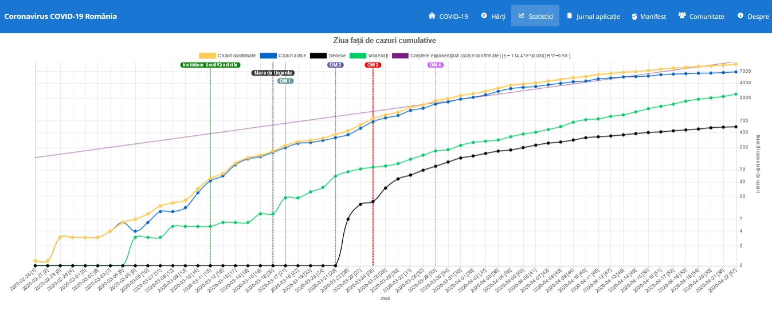
Task: Click the home icon beside COVID-19
Action: 432,16
